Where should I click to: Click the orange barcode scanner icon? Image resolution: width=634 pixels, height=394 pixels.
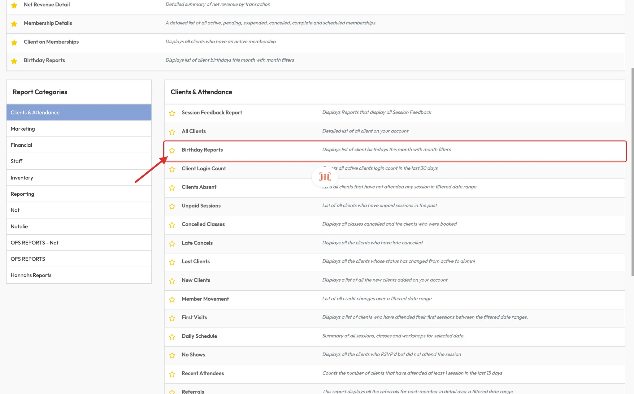pos(325,177)
